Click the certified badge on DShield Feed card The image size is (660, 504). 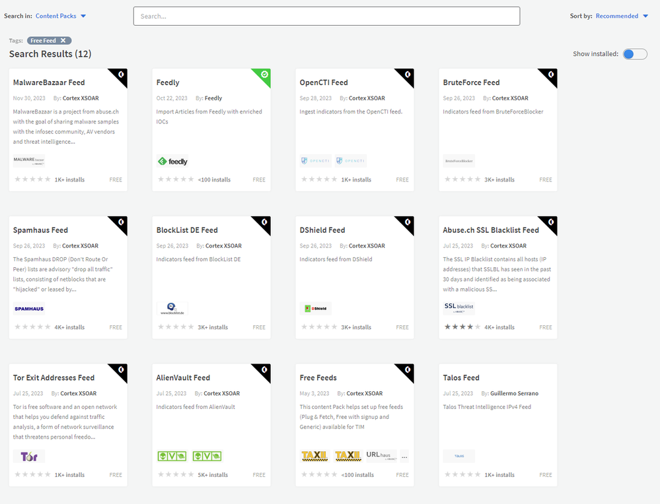pos(407,222)
